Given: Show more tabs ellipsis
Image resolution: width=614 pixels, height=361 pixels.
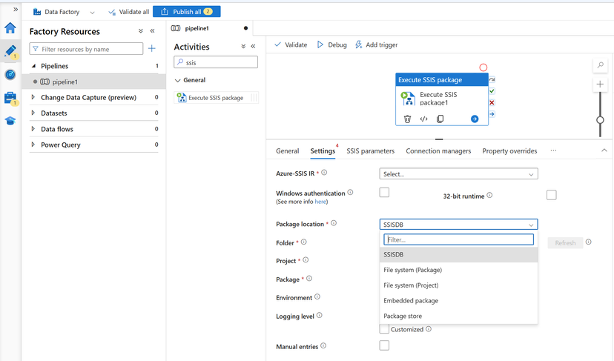Looking at the screenshot, I should point(553,150).
